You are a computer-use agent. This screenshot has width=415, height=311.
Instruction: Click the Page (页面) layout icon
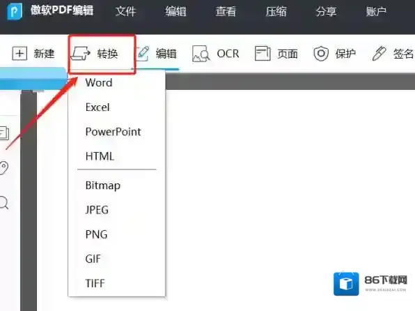(x=263, y=53)
